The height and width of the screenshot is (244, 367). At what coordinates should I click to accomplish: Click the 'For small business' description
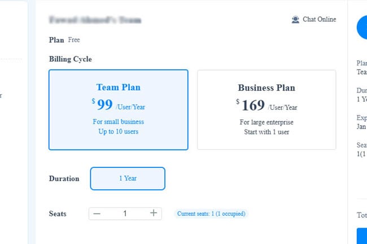(118, 122)
